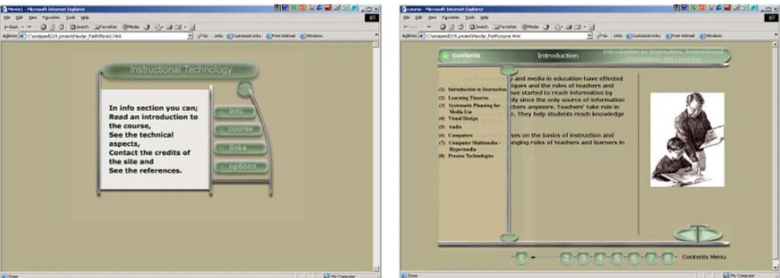Go to chapter 2 circle button
The width and height of the screenshot is (780, 278).
(x=566, y=257)
